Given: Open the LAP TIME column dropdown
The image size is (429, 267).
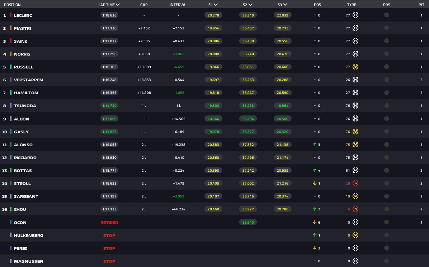Looking at the screenshot, I should point(118,5).
